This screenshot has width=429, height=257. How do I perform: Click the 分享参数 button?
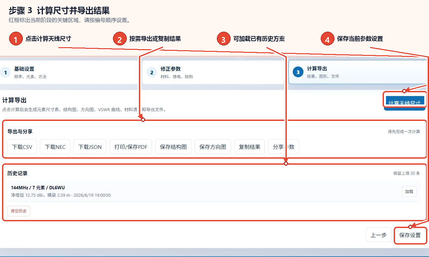tap(283, 147)
